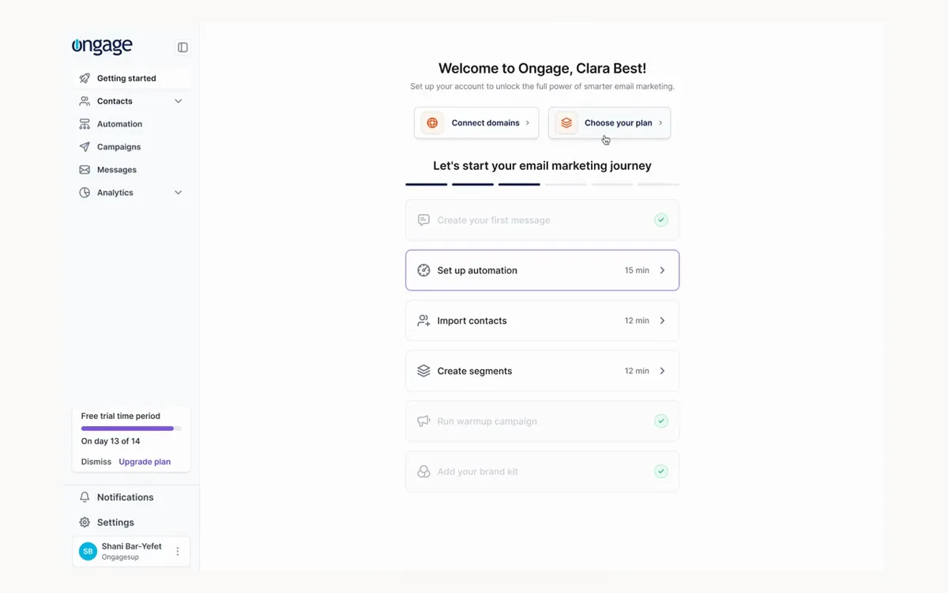The image size is (948, 593).
Task: Click the envelope Messages icon
Action: coord(85,170)
